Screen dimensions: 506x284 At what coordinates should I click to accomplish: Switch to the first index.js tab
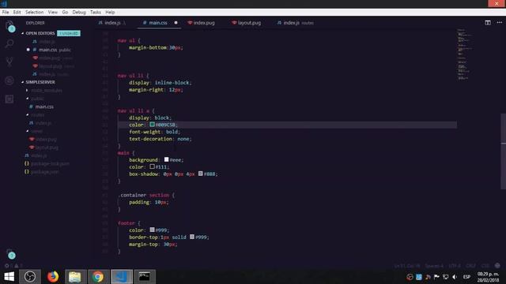coord(112,23)
